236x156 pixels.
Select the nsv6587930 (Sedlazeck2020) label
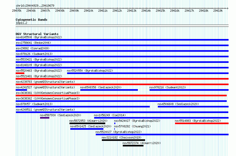pyautogui.click(x=60, y=115)
